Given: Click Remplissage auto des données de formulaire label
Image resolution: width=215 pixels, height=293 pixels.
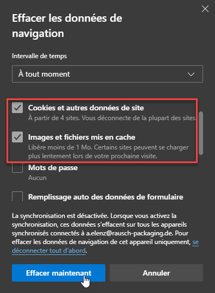Looking at the screenshot, I should coord(106,197).
